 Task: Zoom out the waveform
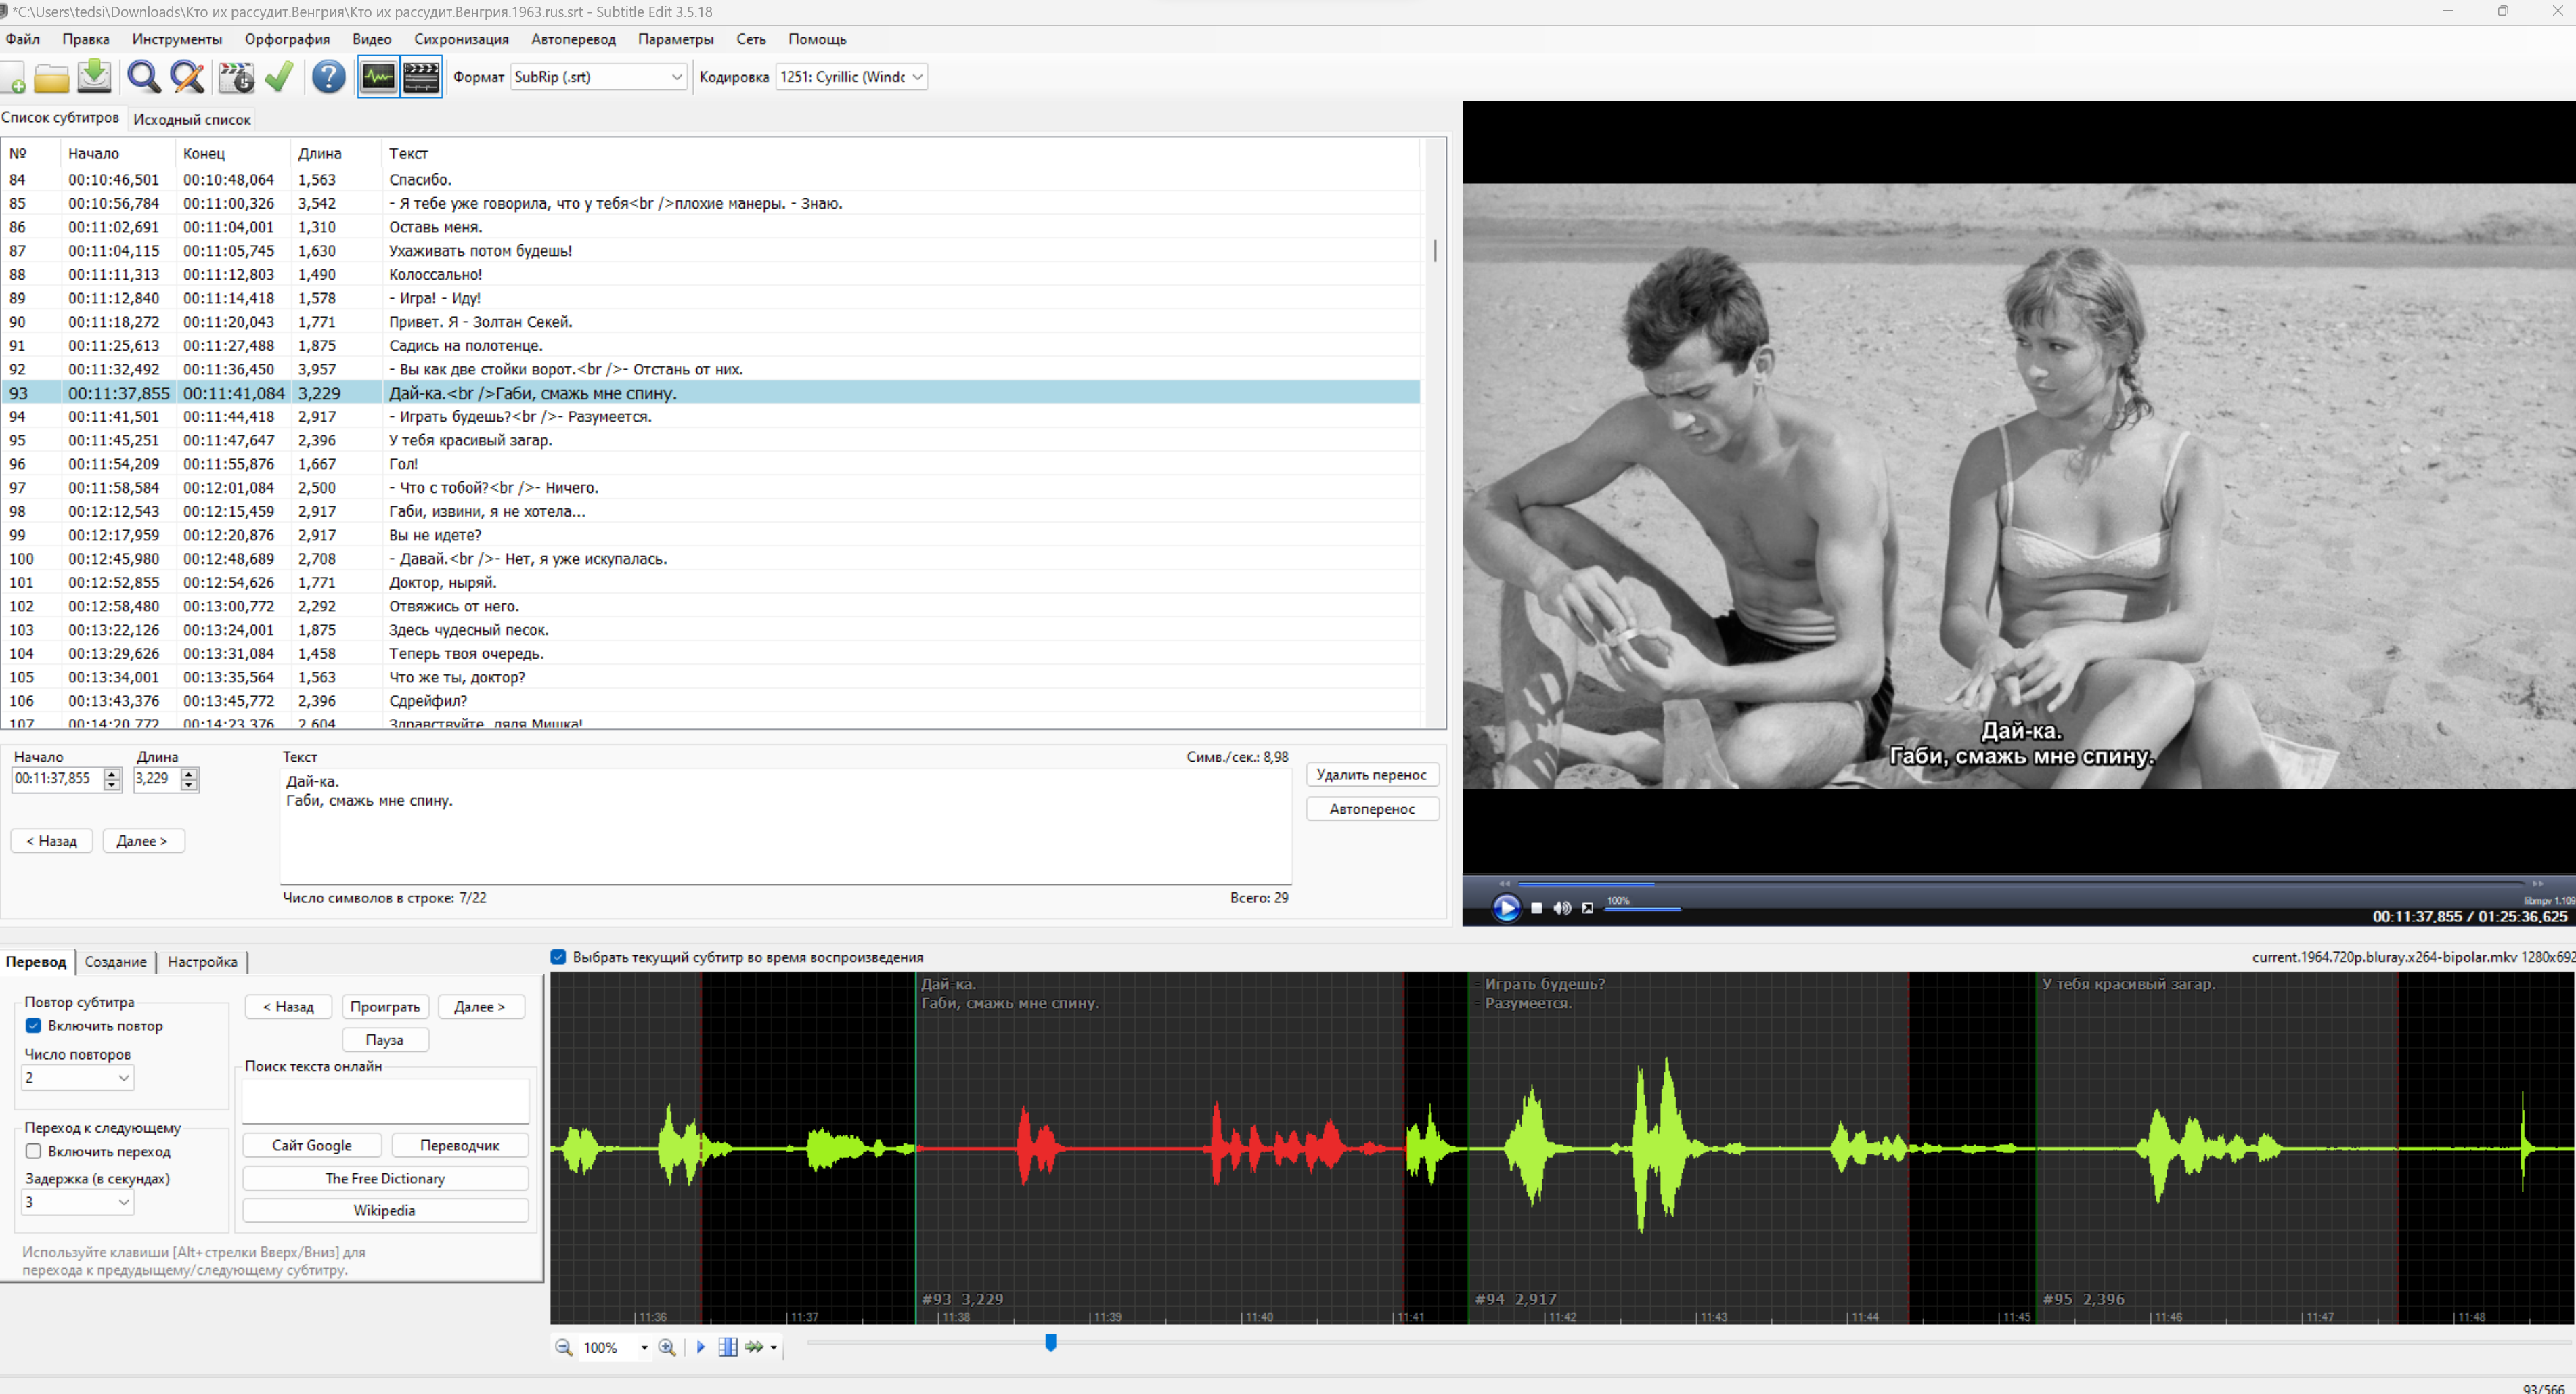point(564,1347)
